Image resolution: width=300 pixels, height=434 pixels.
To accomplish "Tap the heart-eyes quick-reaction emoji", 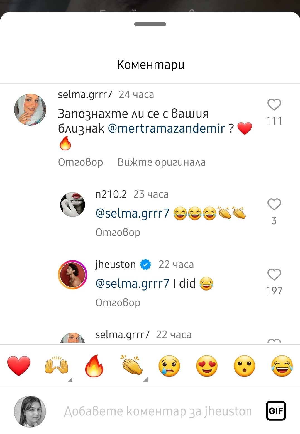I will (x=207, y=366).
